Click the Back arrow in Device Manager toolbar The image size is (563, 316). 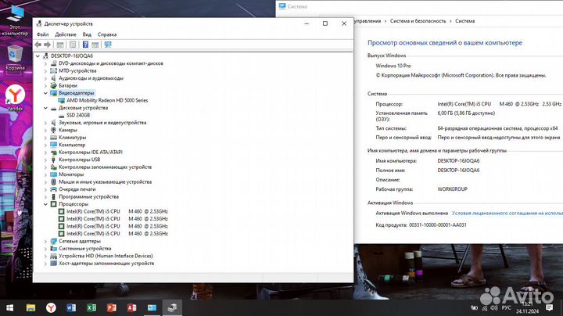point(38,45)
